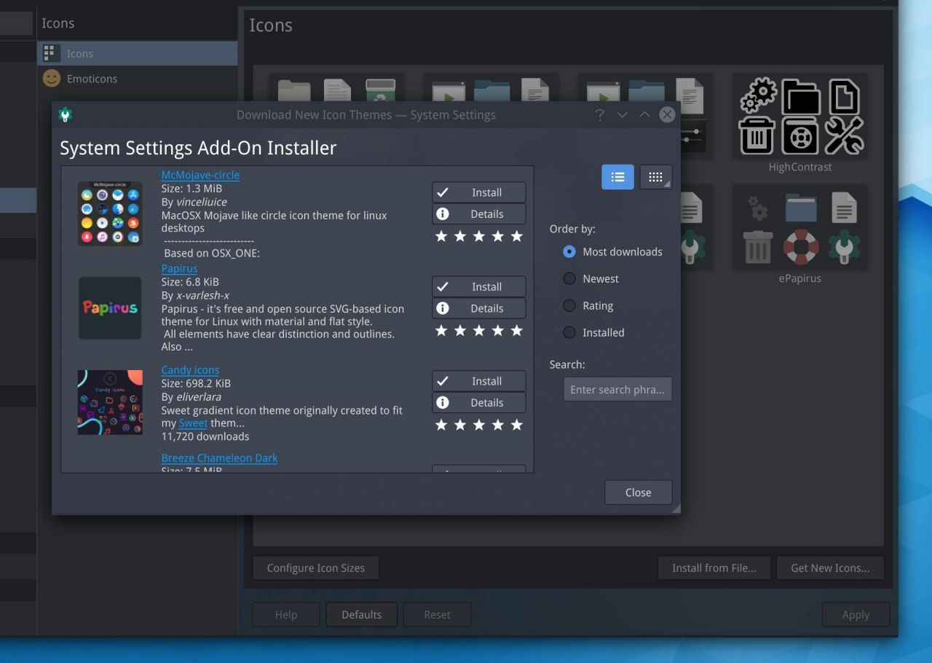Image resolution: width=932 pixels, height=663 pixels.
Task: Click author name x-varlesh-x
Action: click(203, 295)
